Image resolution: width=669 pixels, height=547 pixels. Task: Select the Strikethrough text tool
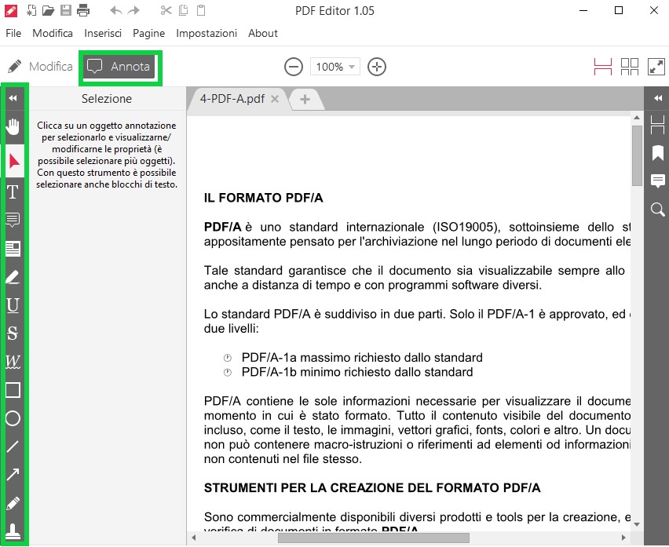(13, 334)
